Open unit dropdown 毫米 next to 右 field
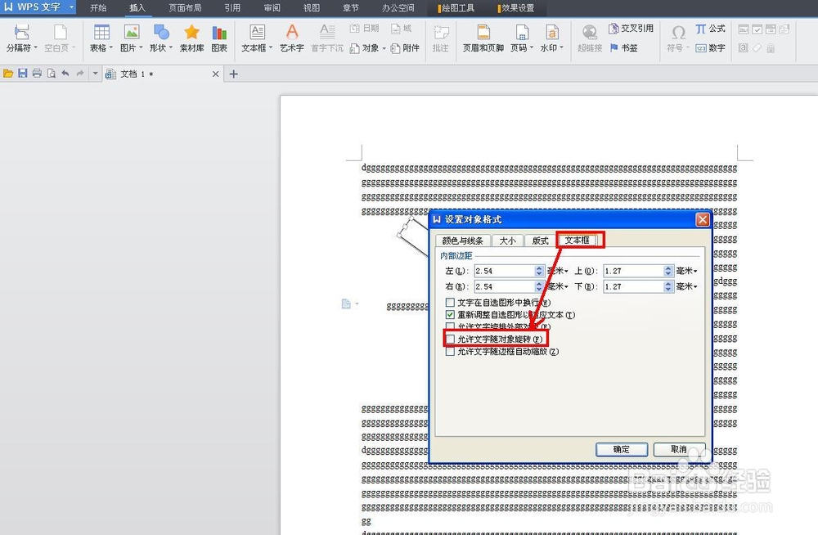The width and height of the screenshot is (818, 535). tap(558, 286)
